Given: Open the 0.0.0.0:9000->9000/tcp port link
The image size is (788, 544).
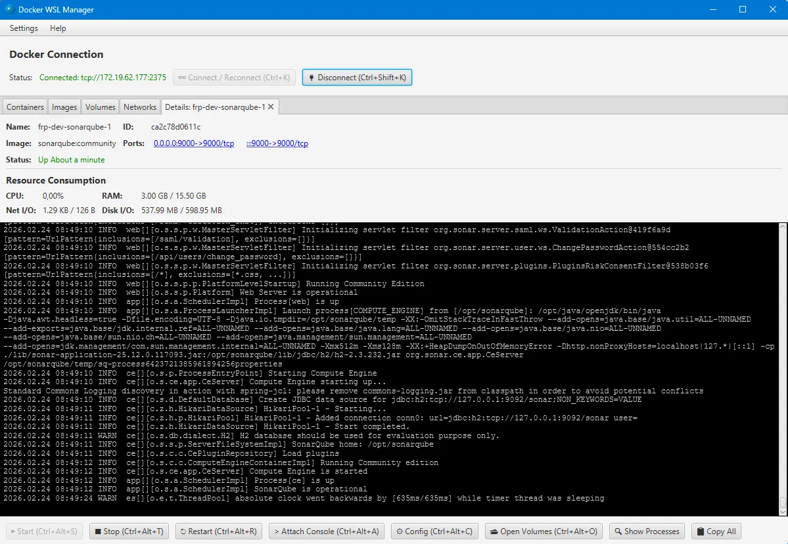Looking at the screenshot, I should tap(194, 143).
